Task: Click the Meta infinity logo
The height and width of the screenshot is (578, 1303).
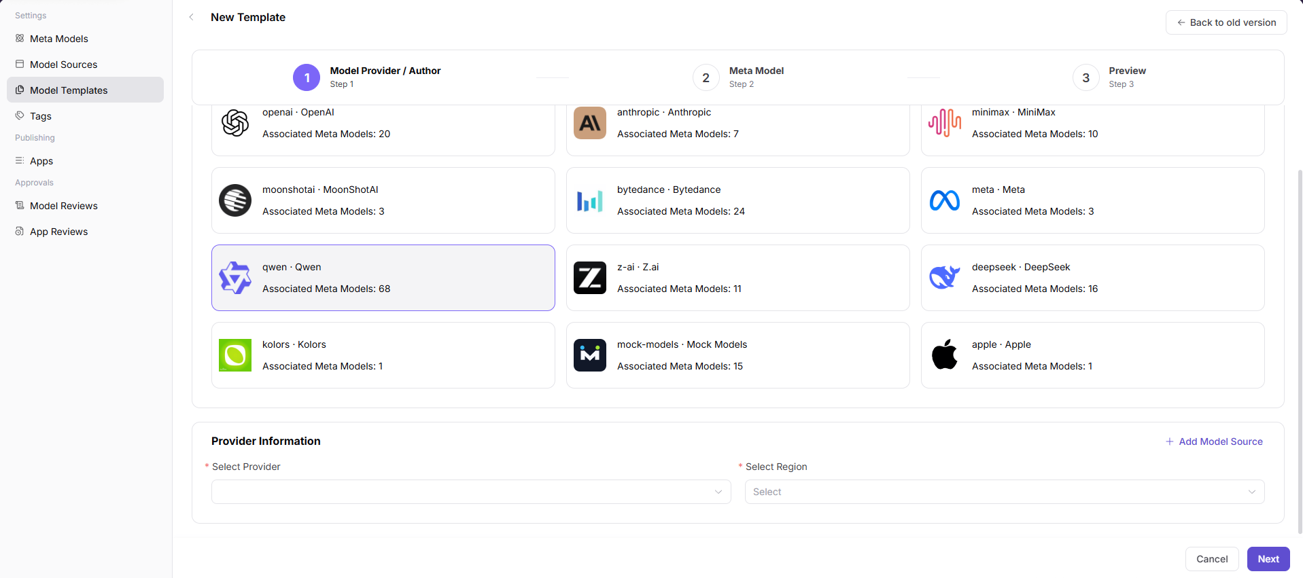Action: point(945,200)
